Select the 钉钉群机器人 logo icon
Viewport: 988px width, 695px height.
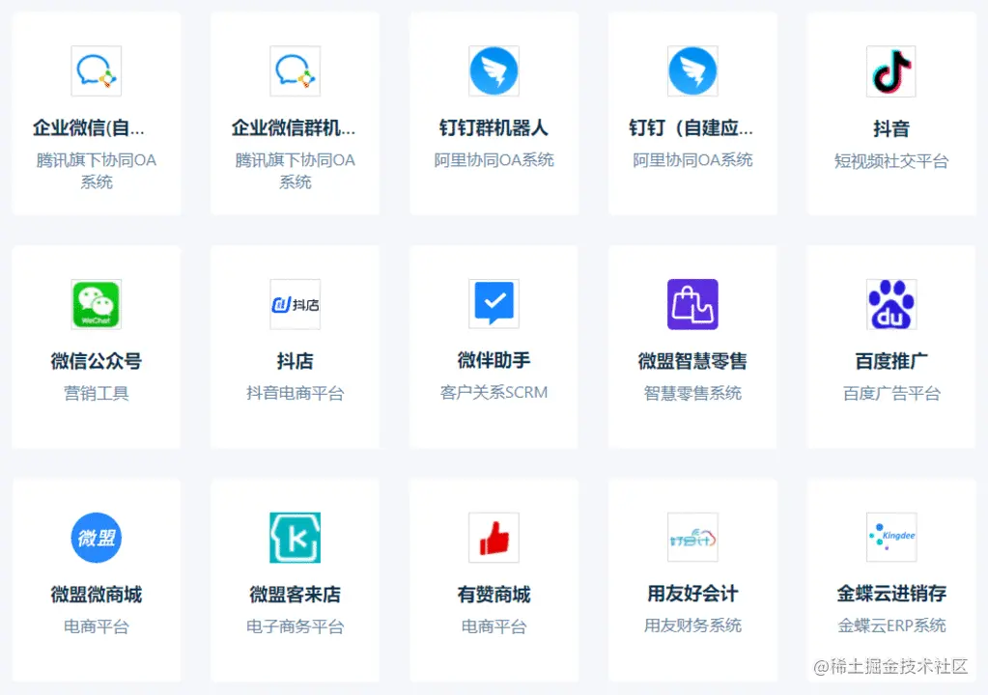[x=494, y=71]
